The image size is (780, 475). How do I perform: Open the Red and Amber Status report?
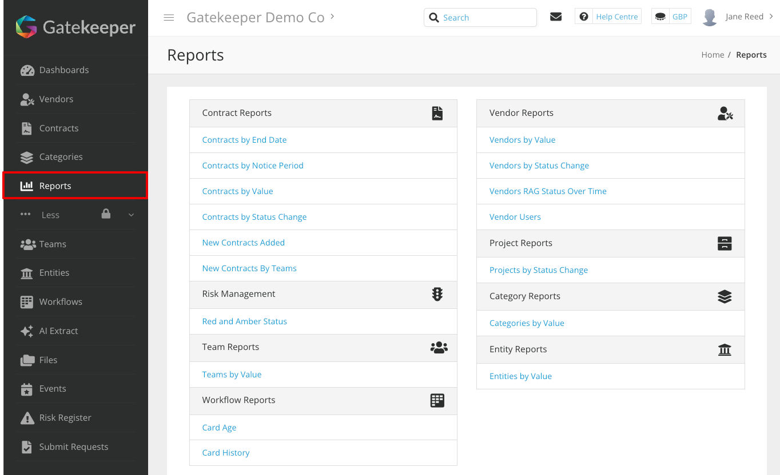click(245, 321)
